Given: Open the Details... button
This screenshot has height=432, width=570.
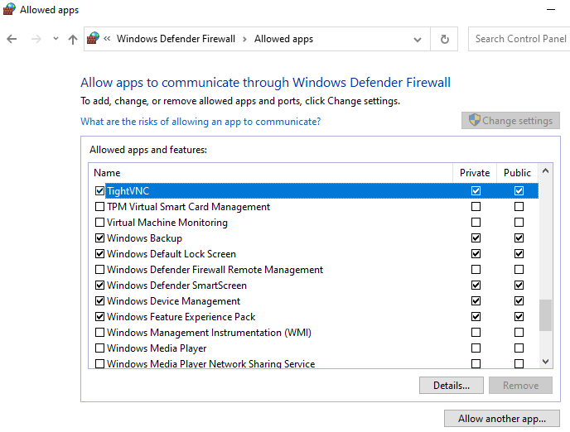Looking at the screenshot, I should pos(452,385).
